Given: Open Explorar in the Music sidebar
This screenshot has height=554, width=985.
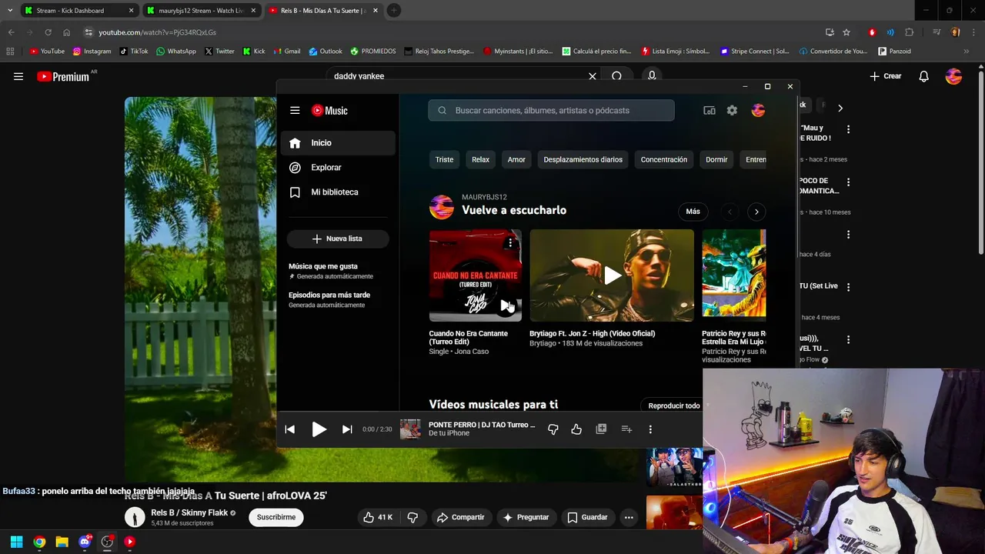Looking at the screenshot, I should (x=338, y=168).
